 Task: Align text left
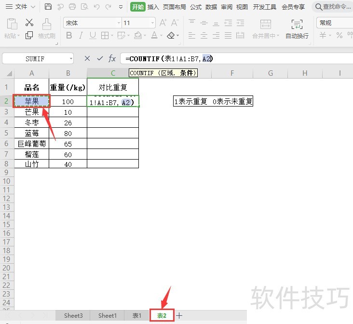[192, 35]
